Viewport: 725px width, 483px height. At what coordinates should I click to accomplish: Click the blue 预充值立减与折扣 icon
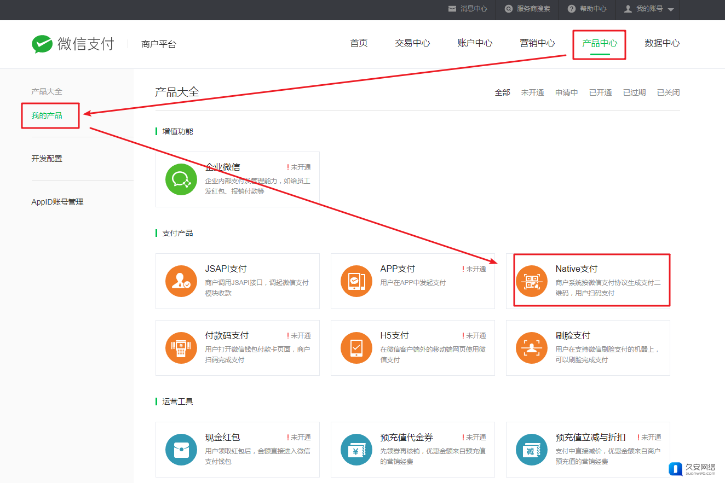532,450
